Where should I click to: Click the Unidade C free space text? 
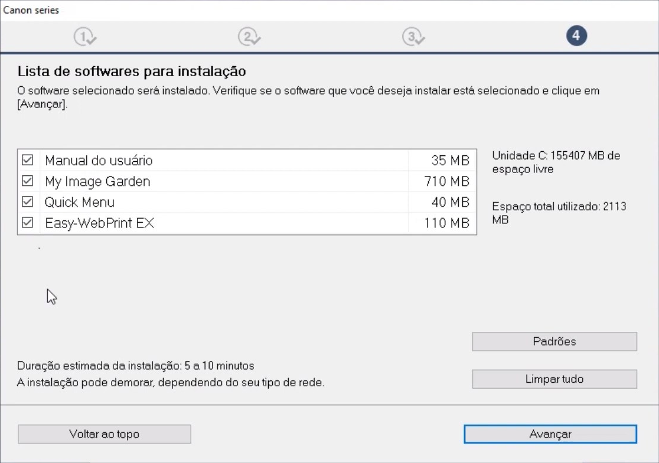click(556, 162)
